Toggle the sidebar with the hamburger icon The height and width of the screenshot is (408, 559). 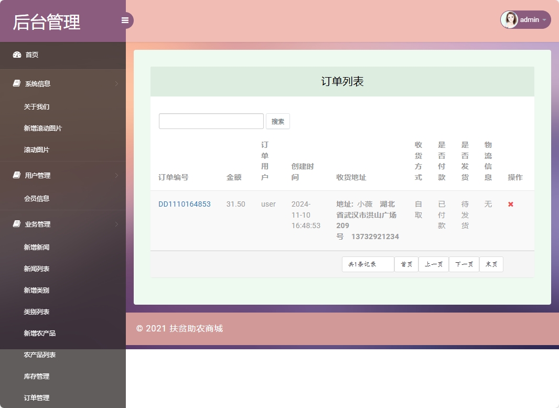(x=125, y=20)
